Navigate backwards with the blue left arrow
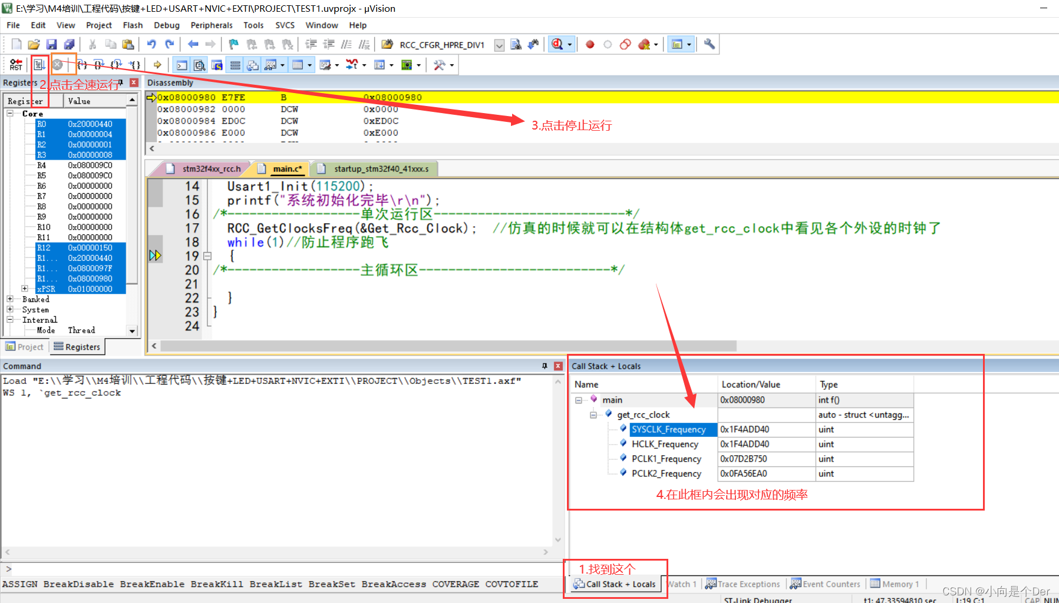This screenshot has width=1059, height=603. coord(193,44)
